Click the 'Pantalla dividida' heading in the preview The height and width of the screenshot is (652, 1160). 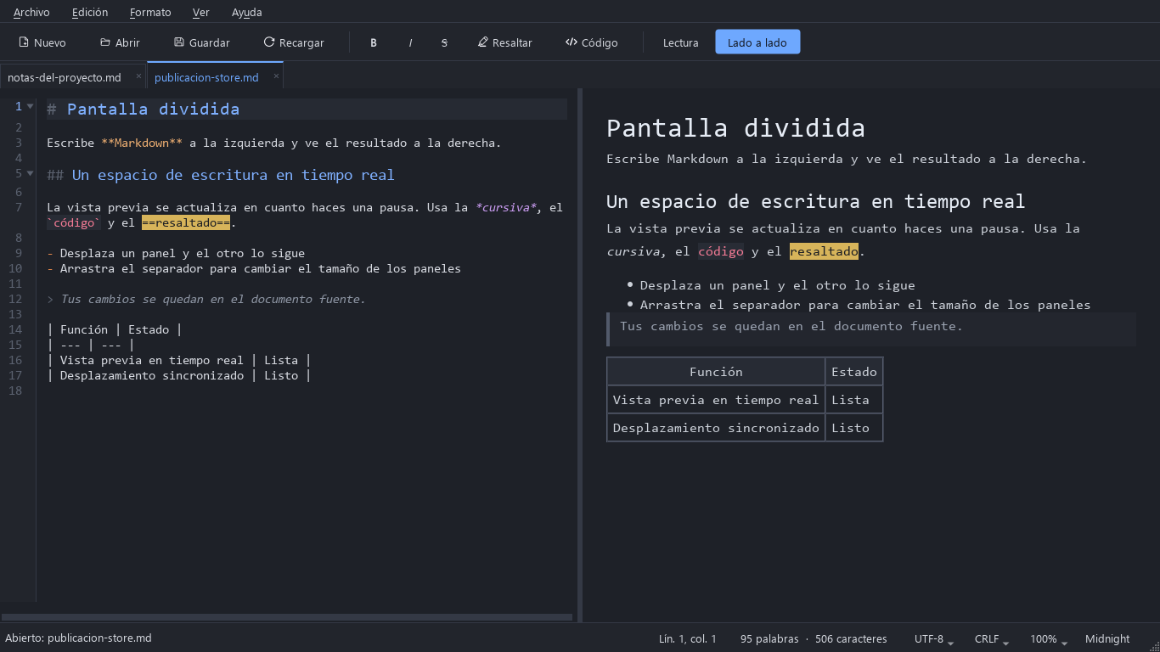(x=735, y=128)
